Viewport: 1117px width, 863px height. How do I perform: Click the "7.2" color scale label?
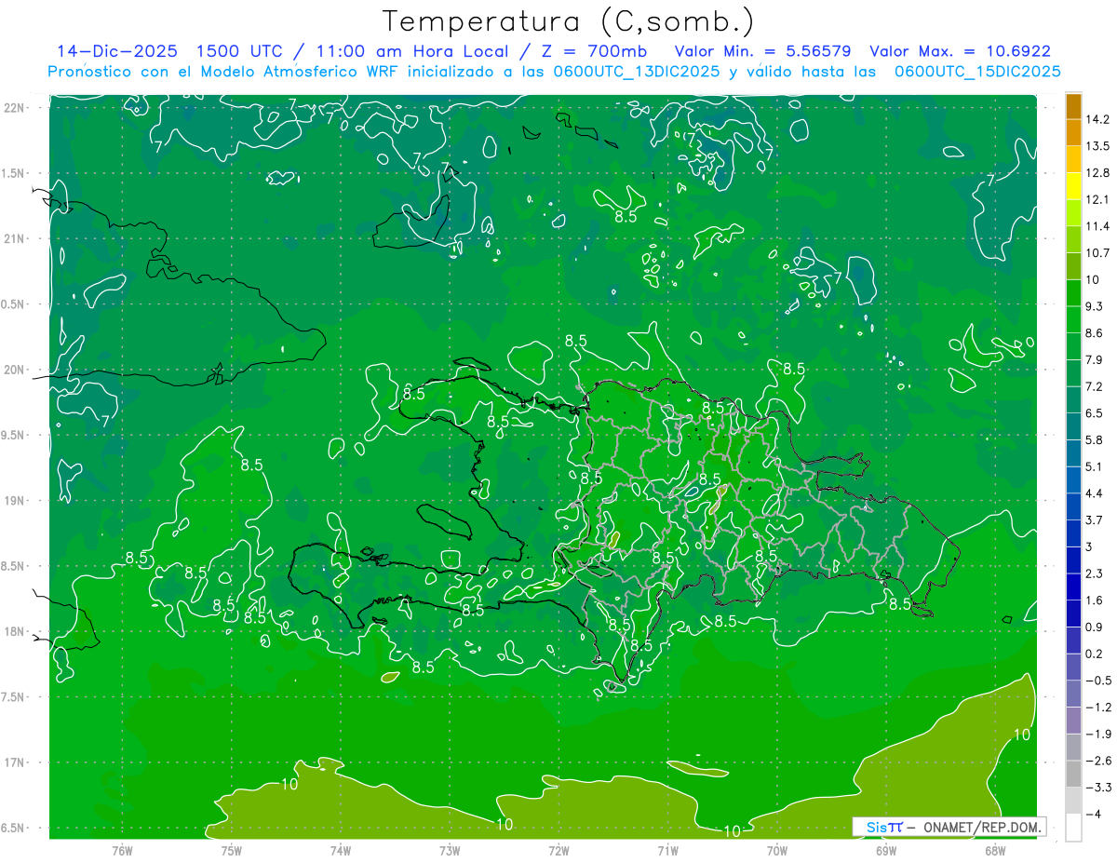(1095, 386)
